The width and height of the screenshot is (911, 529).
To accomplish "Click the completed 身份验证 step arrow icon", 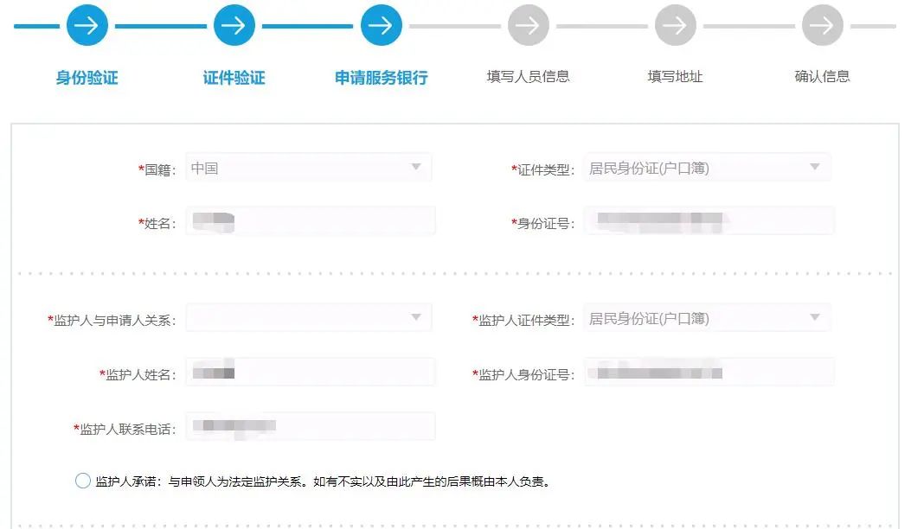I will click(87, 25).
